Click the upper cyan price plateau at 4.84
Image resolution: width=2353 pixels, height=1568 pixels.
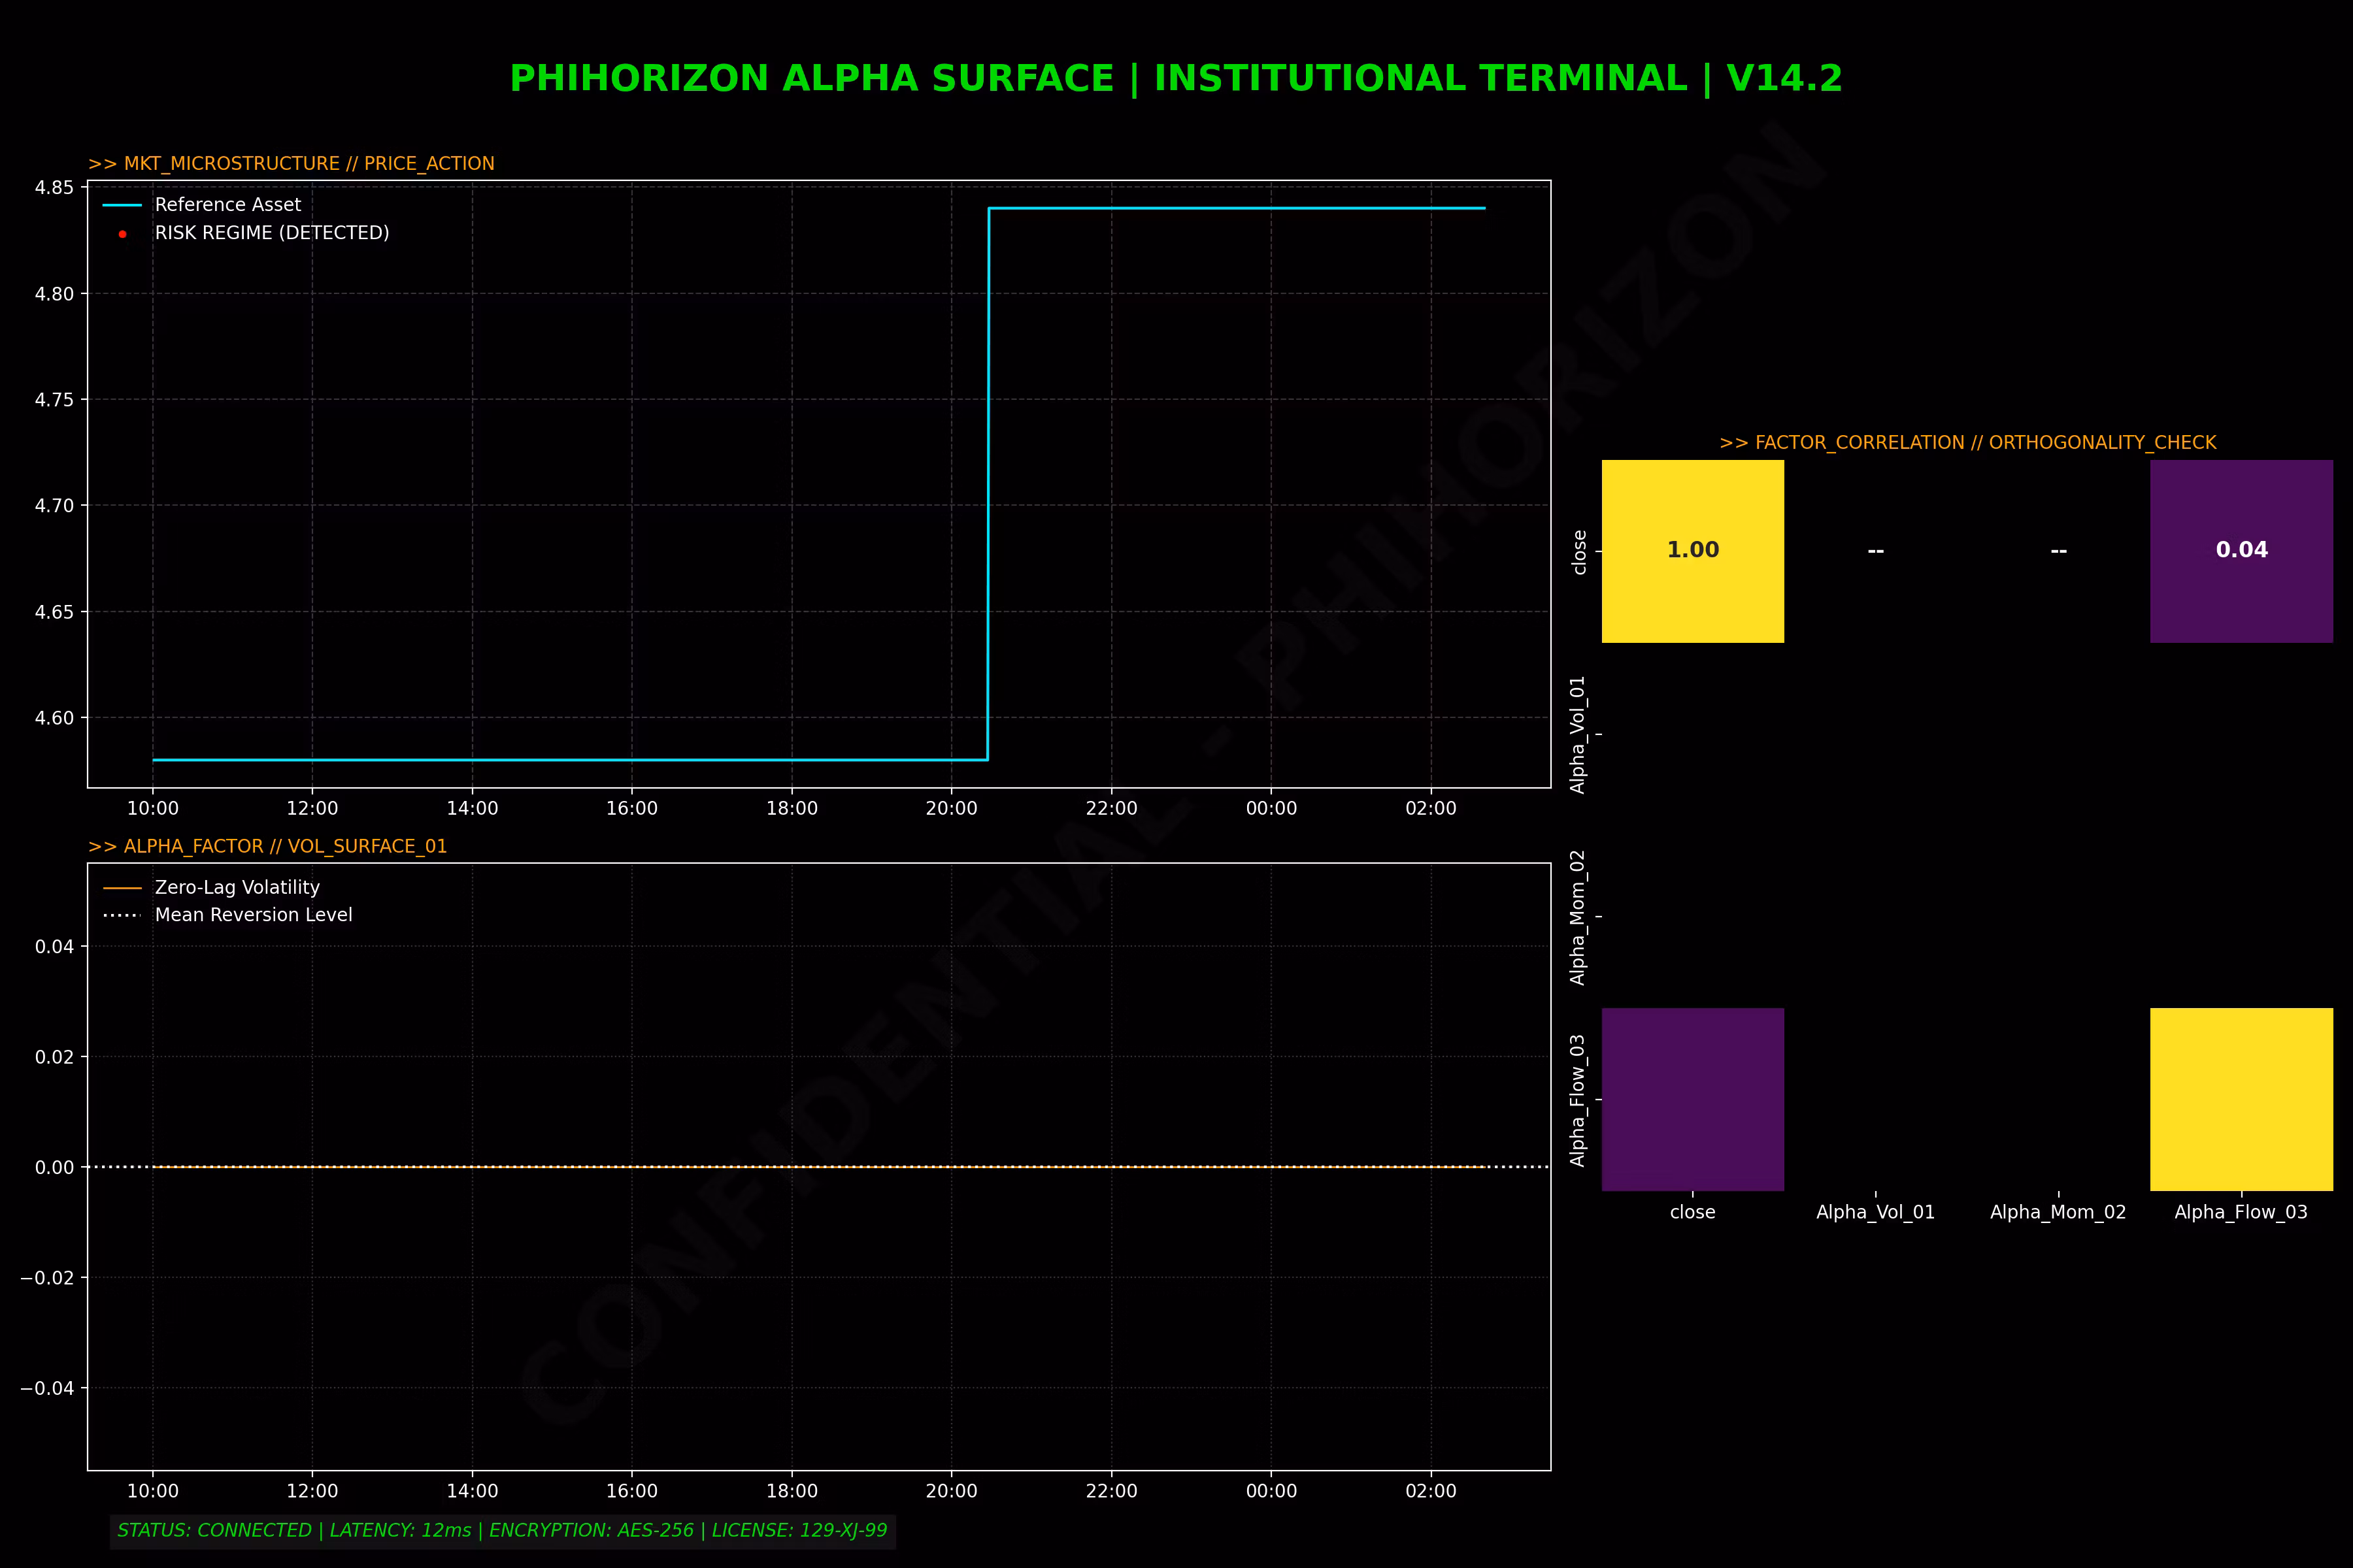coord(1235,208)
